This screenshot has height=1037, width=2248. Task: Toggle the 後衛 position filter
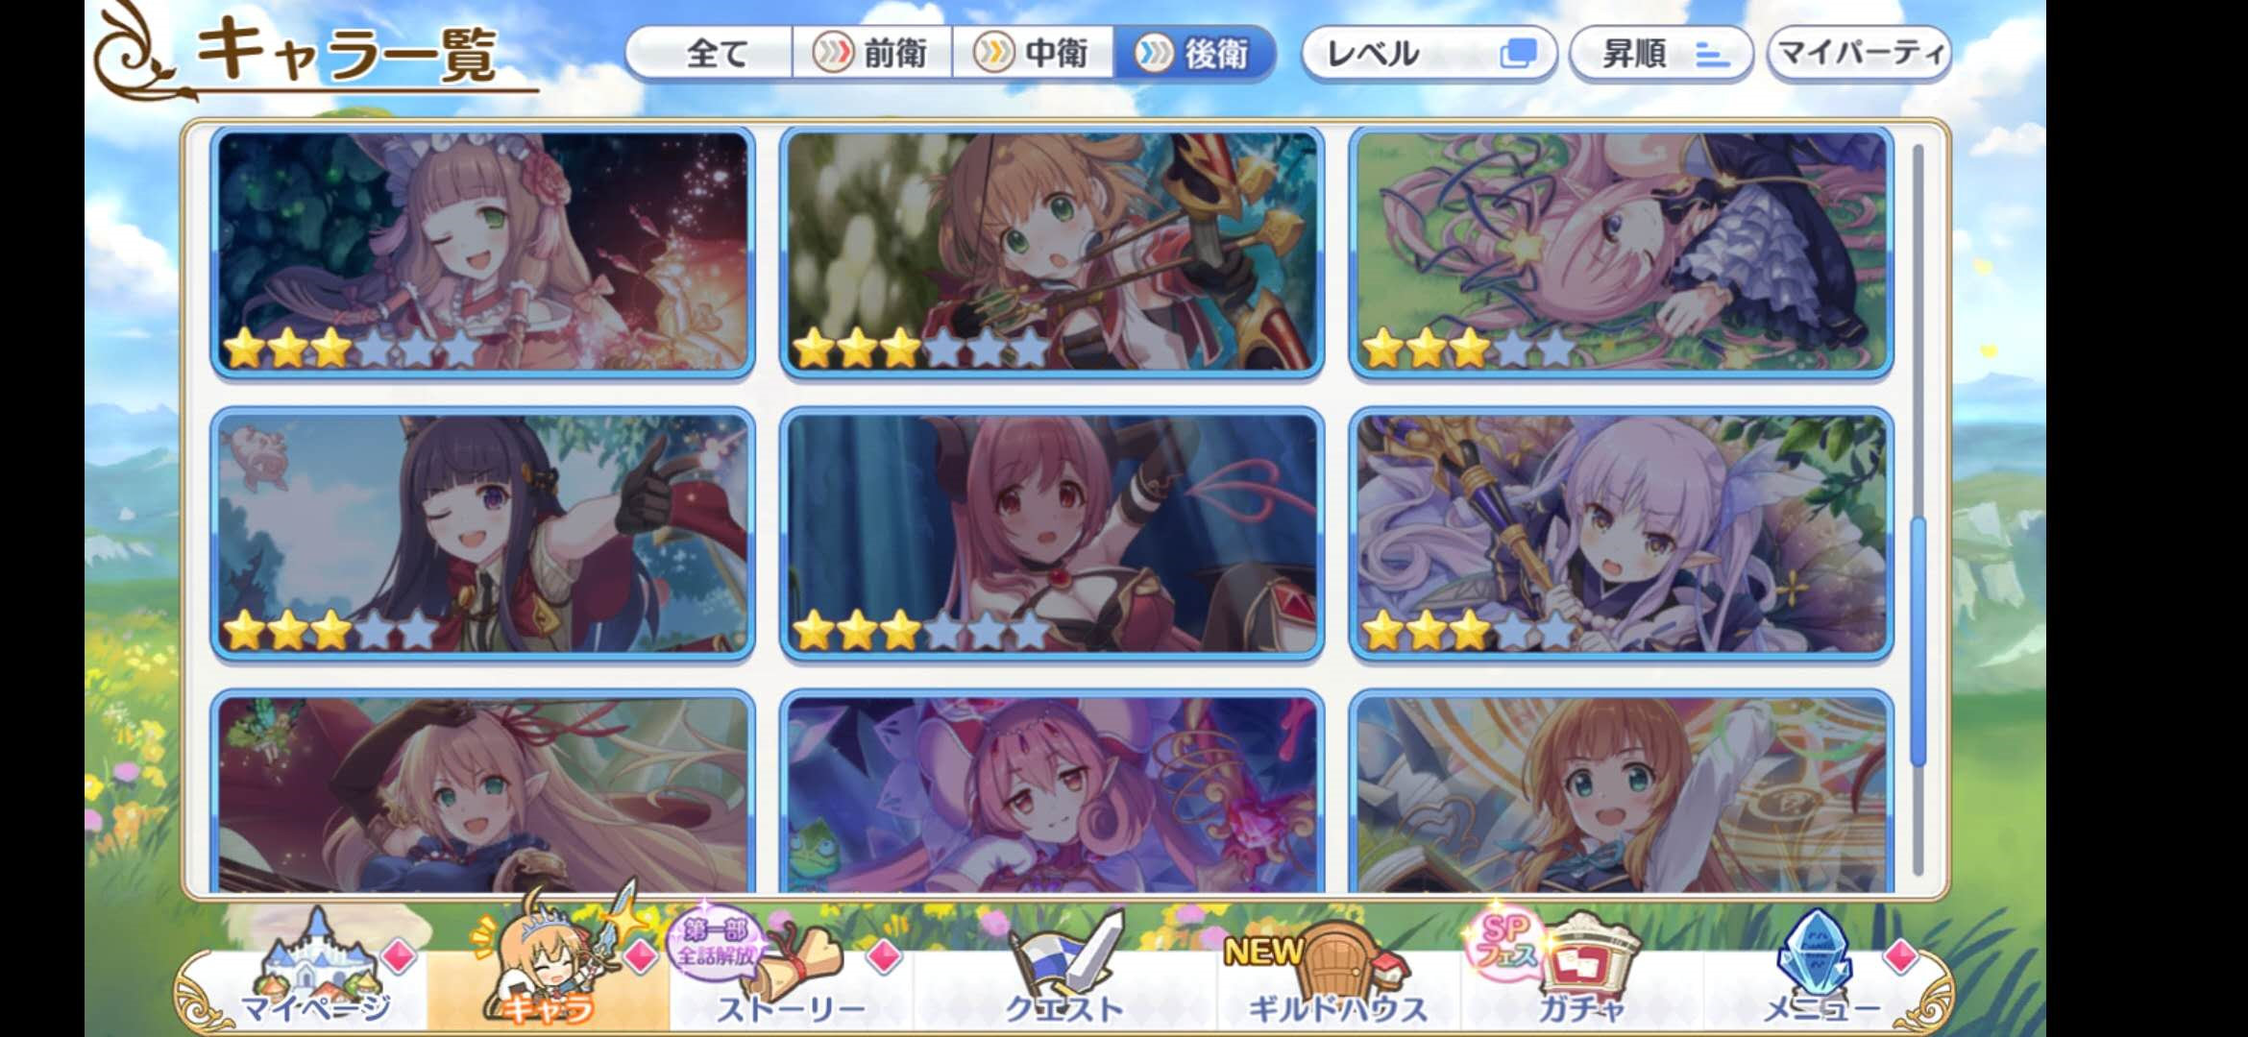(1194, 53)
